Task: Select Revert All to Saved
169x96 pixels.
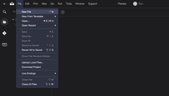Action: coord(37,50)
